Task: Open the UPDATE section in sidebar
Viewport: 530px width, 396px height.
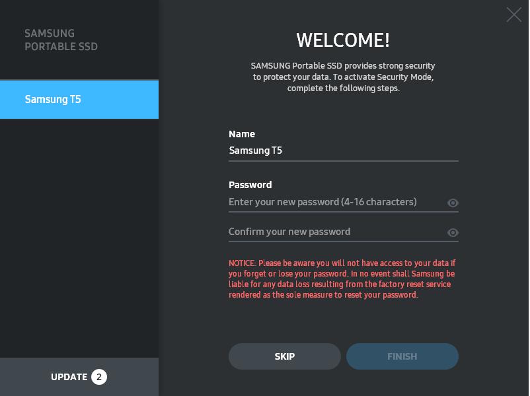Action: point(79,377)
